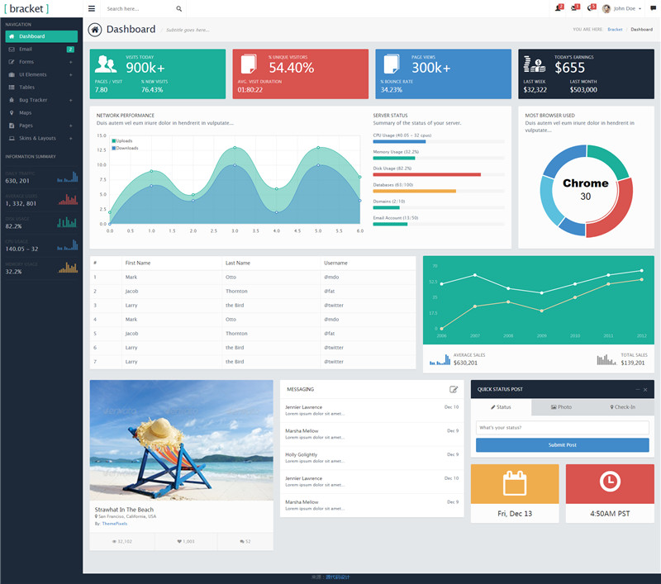This screenshot has width=661, height=584.
Task: Toggle the hamburger menu icon near the search bar
Action: point(91,9)
